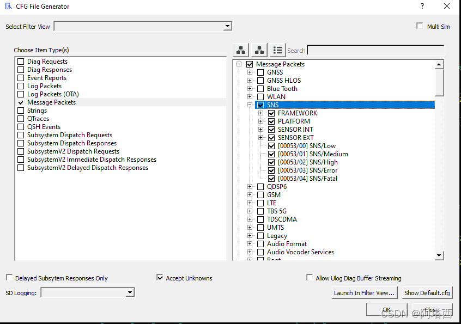Uncheck [00053/01] SNS/Medium checkbox
The width and height of the screenshot is (461, 324).
click(x=271, y=154)
